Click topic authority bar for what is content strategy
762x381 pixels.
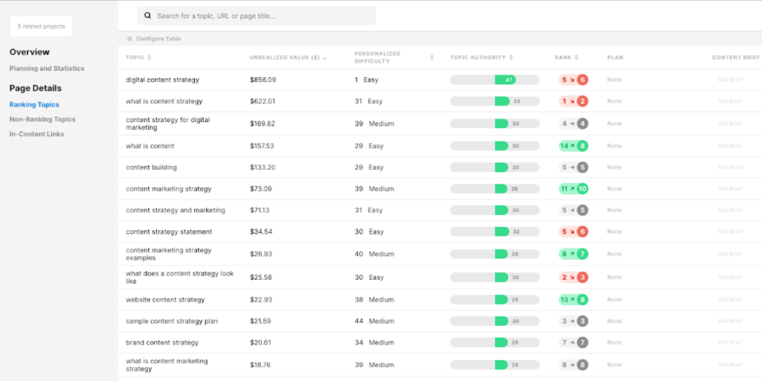pyautogui.click(x=494, y=101)
